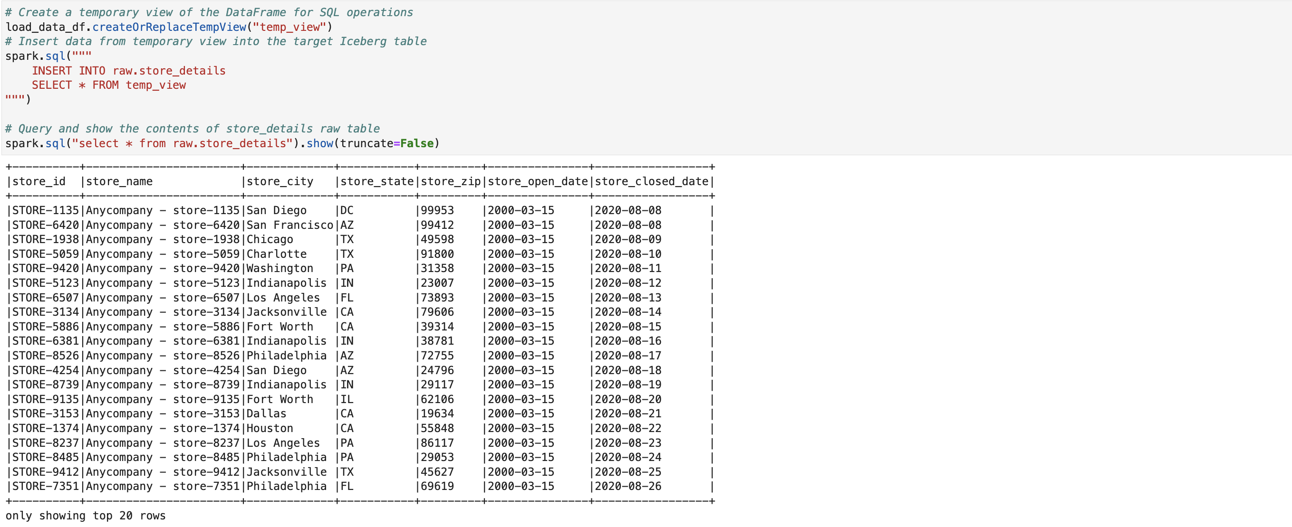Click the comment about creating temporary view
Screen dimensions: 1292x527
[x=208, y=12]
